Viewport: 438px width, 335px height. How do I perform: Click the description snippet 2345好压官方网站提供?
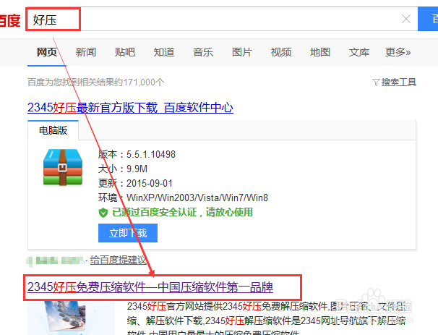click(x=175, y=307)
